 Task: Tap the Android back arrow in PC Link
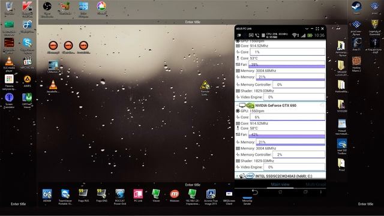[254, 192]
